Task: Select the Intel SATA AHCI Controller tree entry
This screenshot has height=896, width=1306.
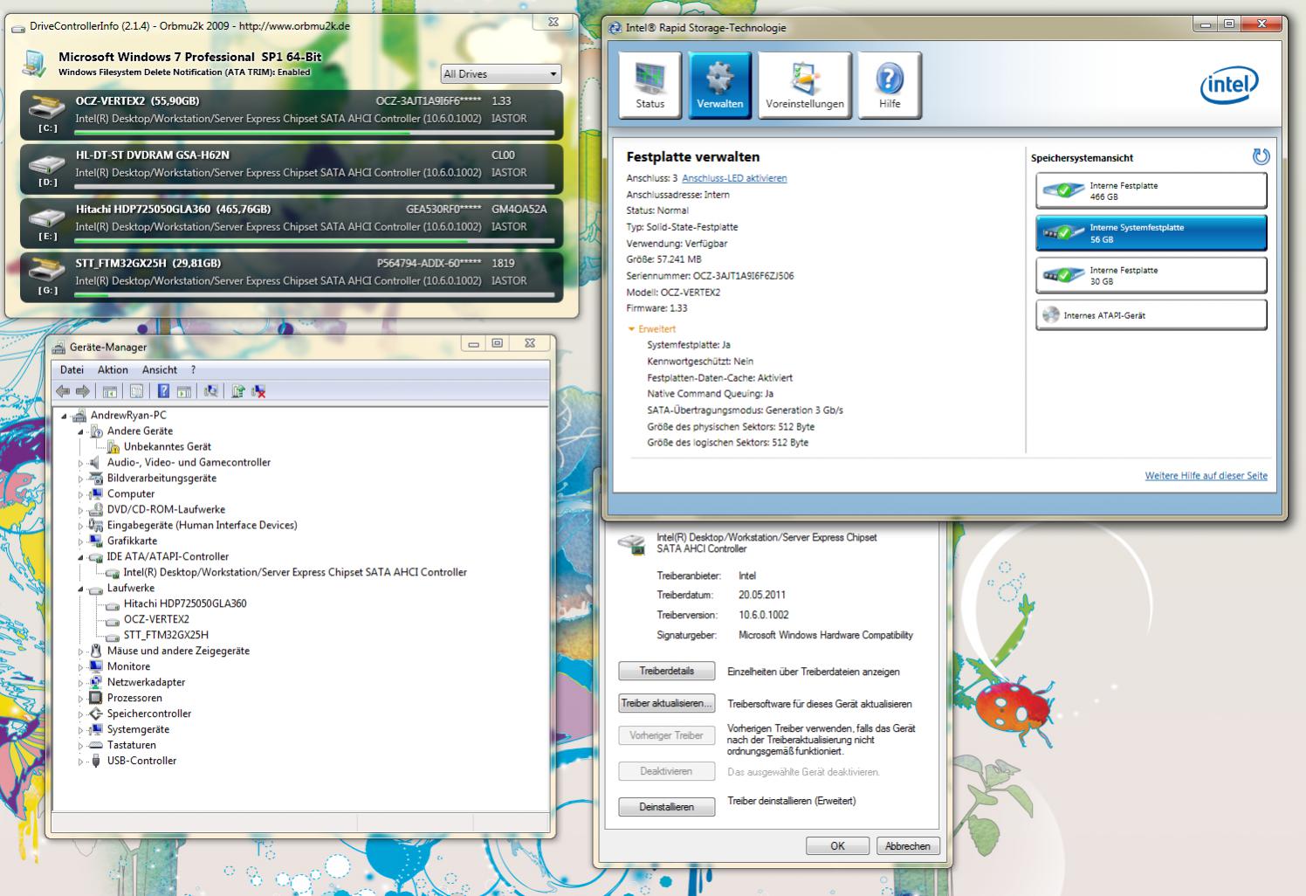Action: (x=295, y=573)
